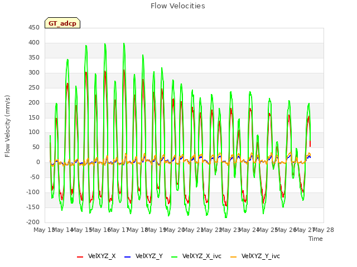Viewport: 357px width, 267px height.
Task: Click the 100 y-axis tick label
Action: [34, 132]
